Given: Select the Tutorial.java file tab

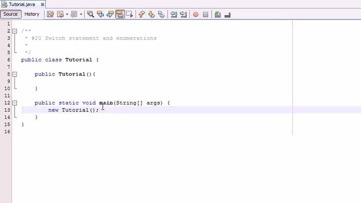Looking at the screenshot, I should click(23, 4).
